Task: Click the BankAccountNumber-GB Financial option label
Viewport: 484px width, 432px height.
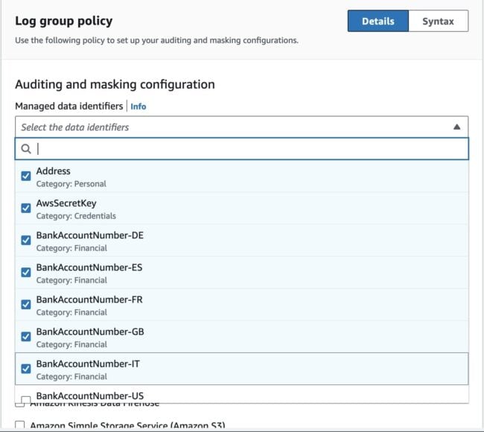Action: [89, 331]
